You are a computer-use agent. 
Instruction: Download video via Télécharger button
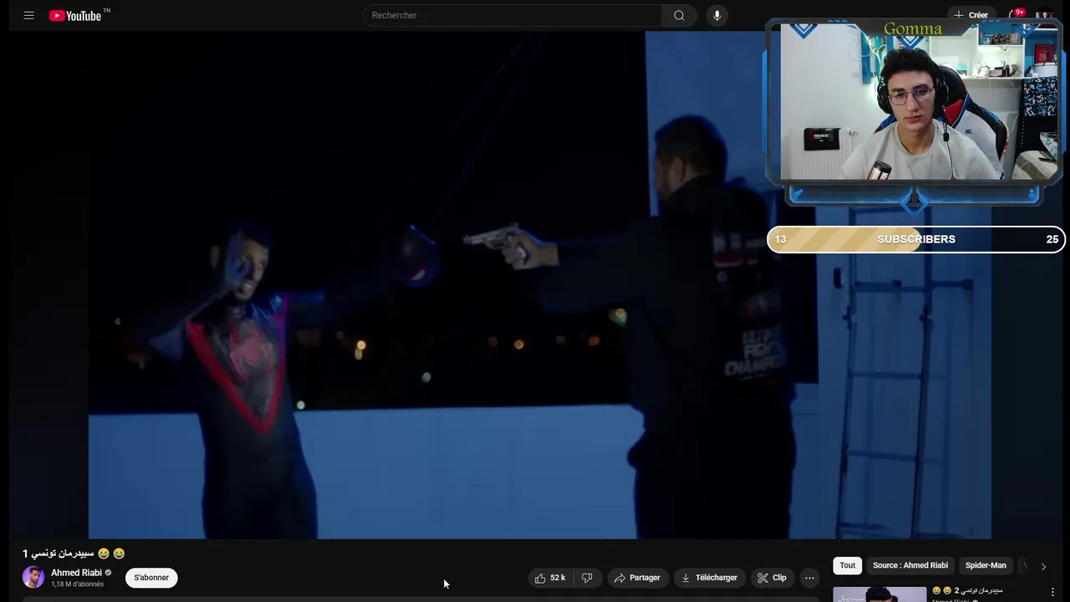709,578
